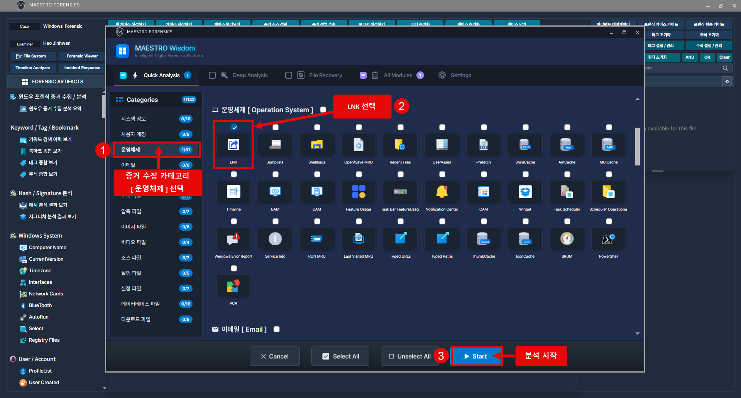Open Network Cards tree item
The image size is (741, 398).
[x=46, y=294]
